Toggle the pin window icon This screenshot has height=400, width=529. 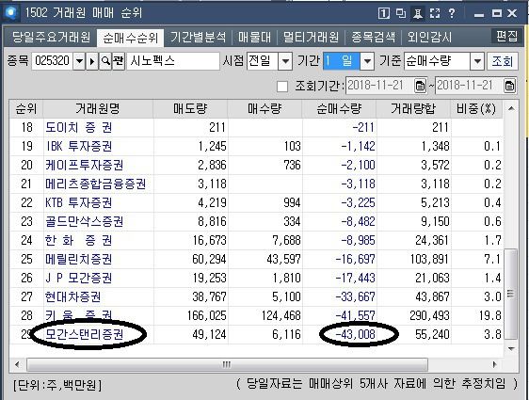tap(418, 13)
